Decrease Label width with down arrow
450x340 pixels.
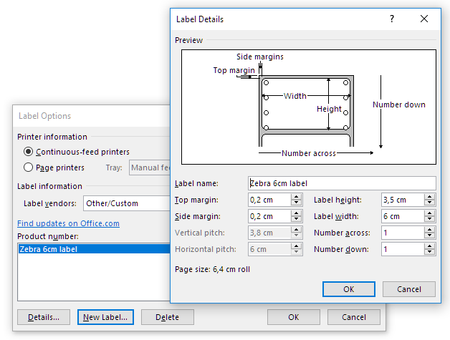pyautogui.click(x=431, y=220)
